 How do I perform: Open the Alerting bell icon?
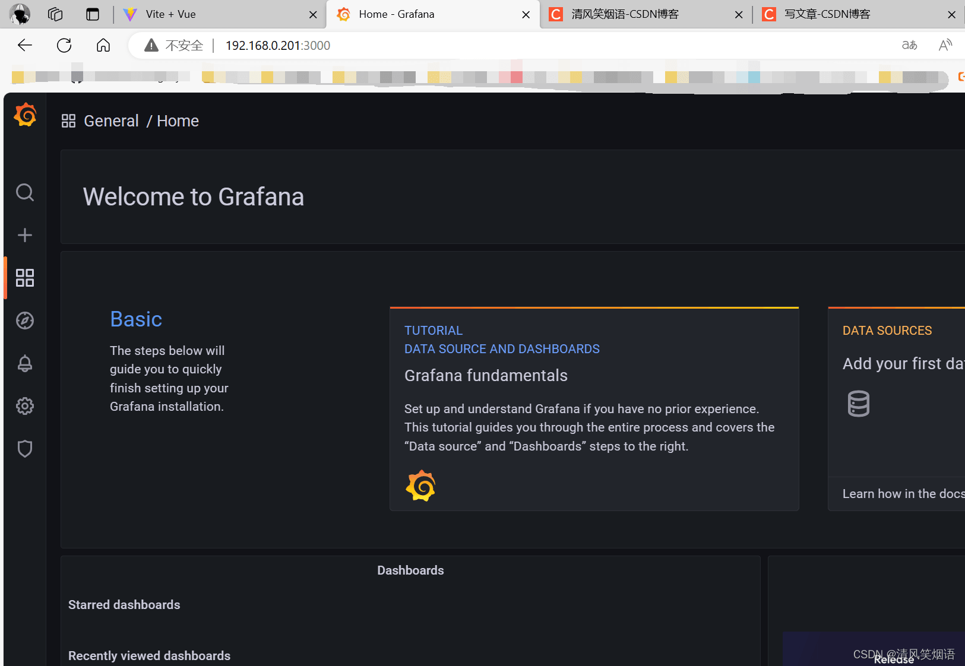[25, 363]
